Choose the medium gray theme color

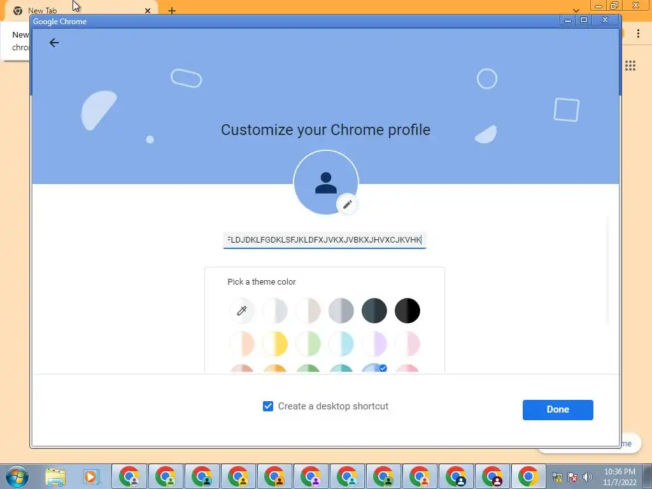pos(341,311)
